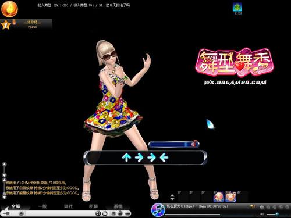Click the lock icon in chat bar
The height and width of the screenshot is (218, 291).
(x=120, y=213)
